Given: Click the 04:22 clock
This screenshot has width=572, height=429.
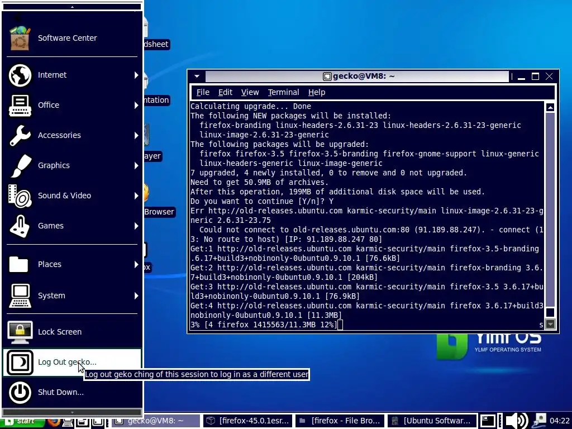Looking at the screenshot, I should tap(559, 421).
